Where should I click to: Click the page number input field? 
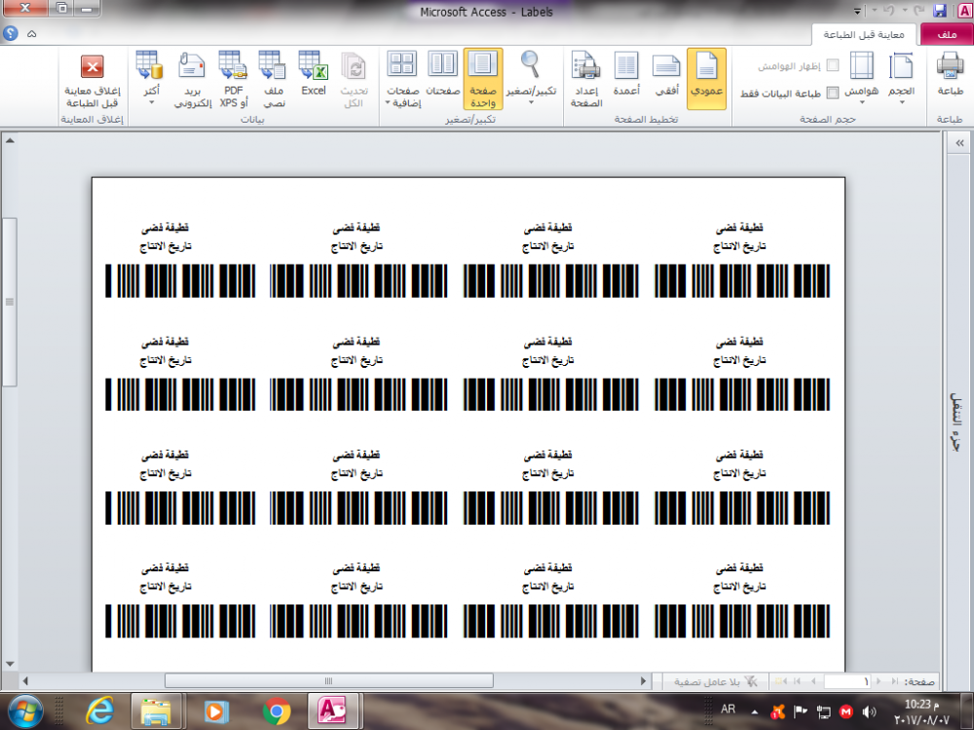point(846,681)
